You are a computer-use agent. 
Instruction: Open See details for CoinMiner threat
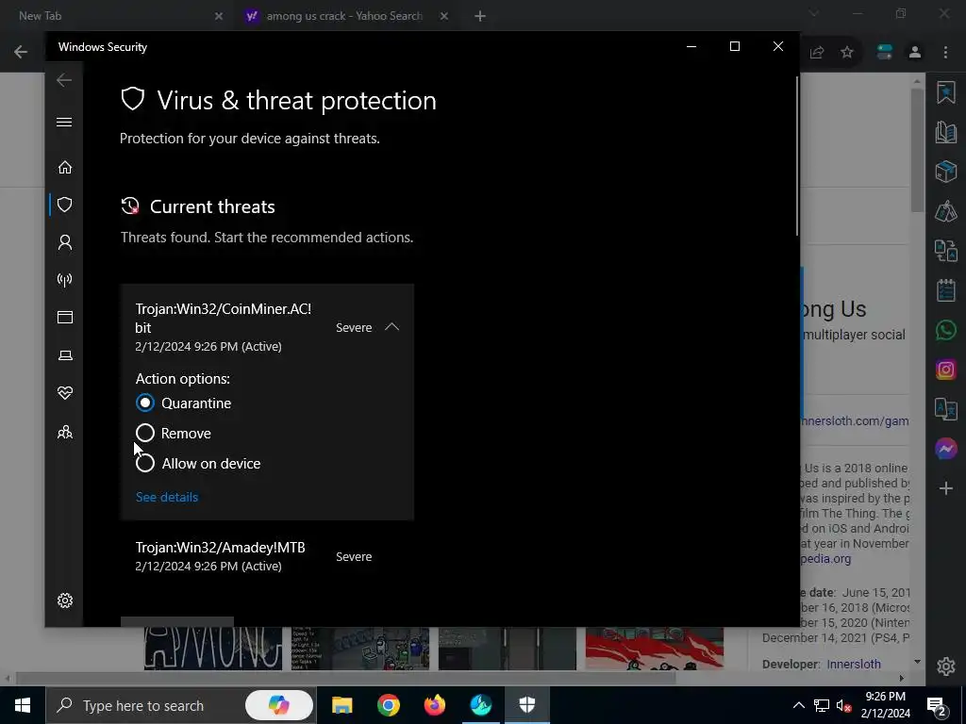click(167, 497)
